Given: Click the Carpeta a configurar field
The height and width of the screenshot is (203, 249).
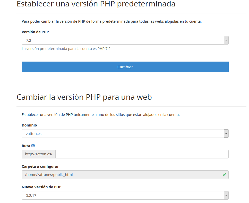Looking at the screenshot, I should tap(125, 175).
